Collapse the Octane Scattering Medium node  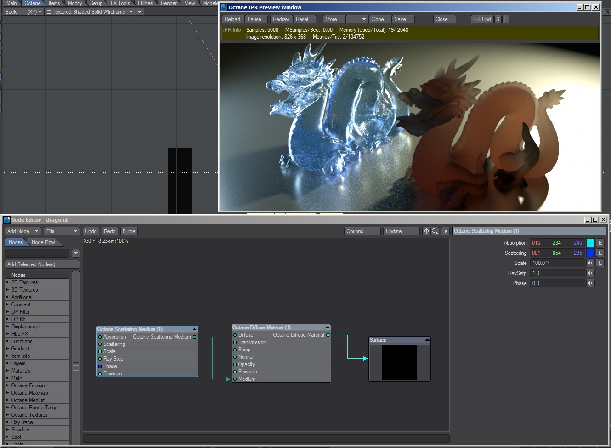194,329
